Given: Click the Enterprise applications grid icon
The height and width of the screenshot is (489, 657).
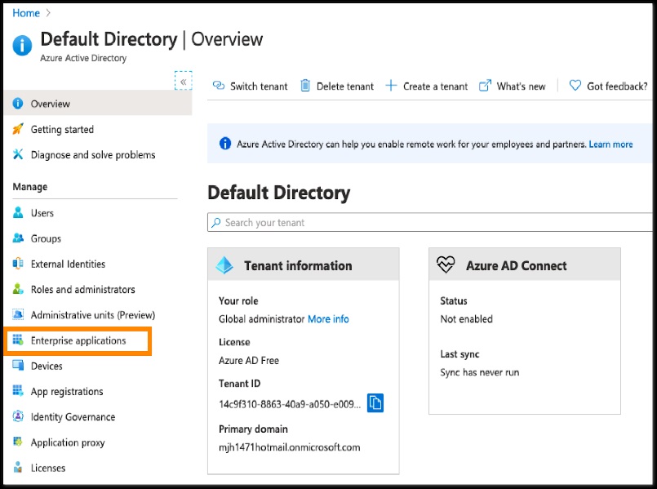Looking at the screenshot, I should pos(18,340).
